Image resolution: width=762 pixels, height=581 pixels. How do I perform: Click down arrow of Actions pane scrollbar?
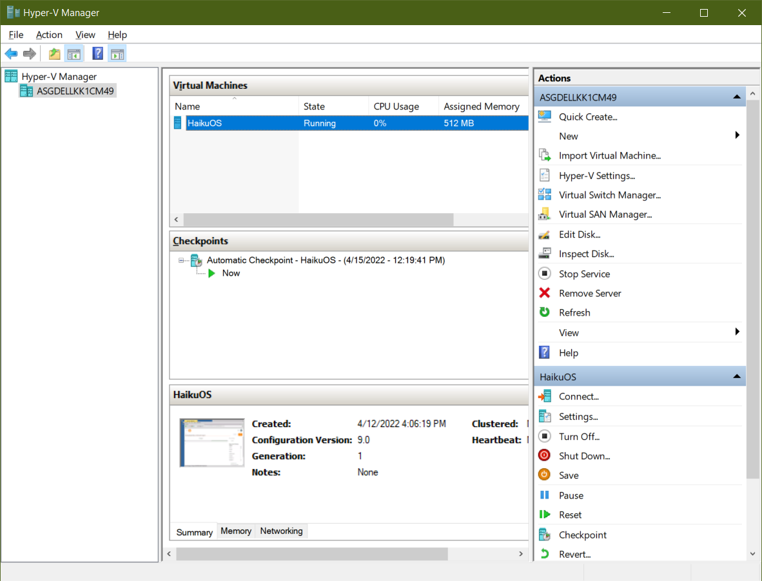(x=752, y=554)
